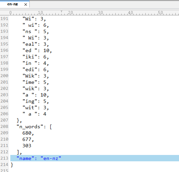Viewport: 179px width, 172px height.
Task: Click the "ing": 5 entry
Action: click(36, 101)
